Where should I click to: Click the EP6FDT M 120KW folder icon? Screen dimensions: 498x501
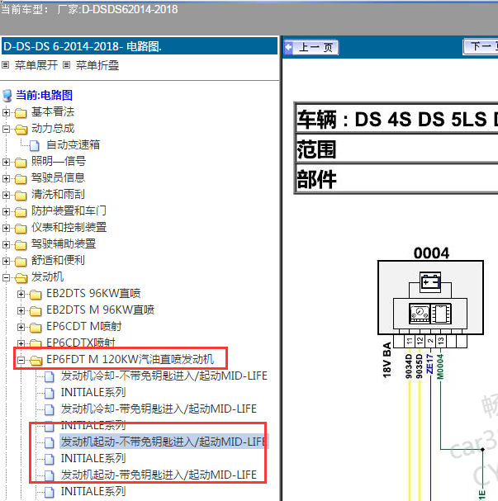tap(36, 361)
